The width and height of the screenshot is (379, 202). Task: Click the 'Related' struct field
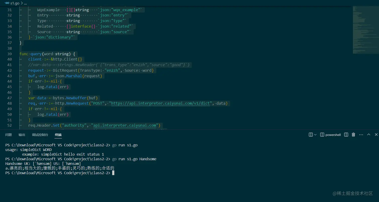45,26
